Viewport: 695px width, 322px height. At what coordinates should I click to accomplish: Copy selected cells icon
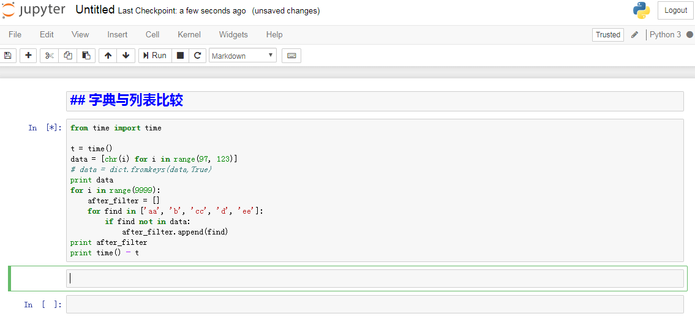pos(68,56)
